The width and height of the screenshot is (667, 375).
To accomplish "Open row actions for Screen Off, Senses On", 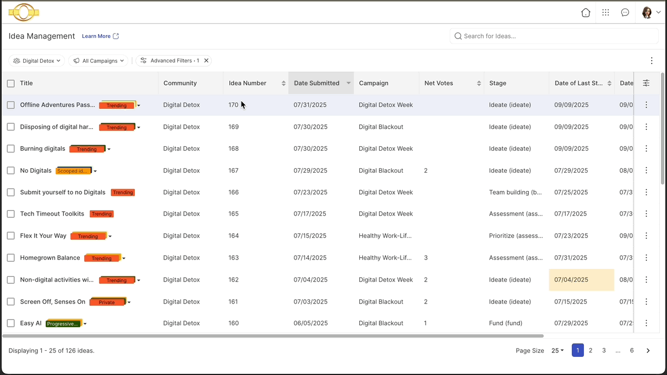I will pyautogui.click(x=646, y=302).
